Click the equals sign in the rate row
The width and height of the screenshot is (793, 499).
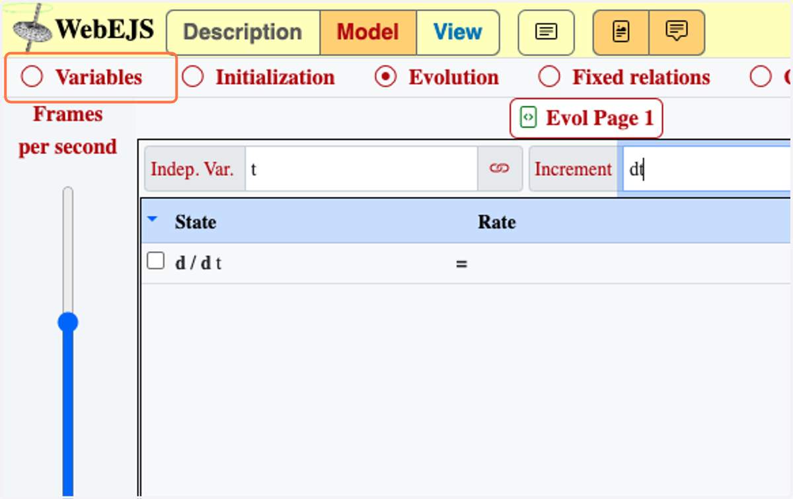tap(461, 264)
